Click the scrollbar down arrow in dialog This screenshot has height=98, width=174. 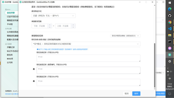click(155, 89)
